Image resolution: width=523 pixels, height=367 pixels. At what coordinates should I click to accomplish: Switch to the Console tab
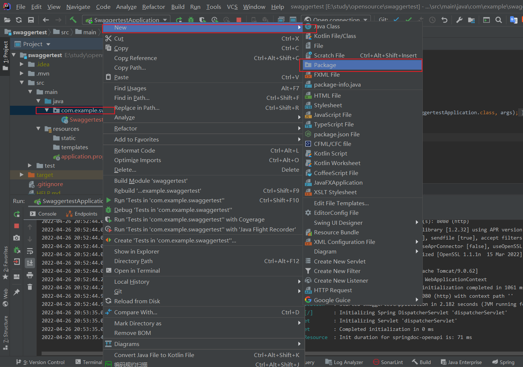43,214
